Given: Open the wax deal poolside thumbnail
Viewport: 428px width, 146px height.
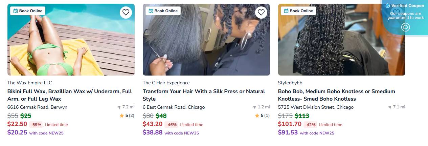Looking at the screenshot, I should tap(71, 39).
